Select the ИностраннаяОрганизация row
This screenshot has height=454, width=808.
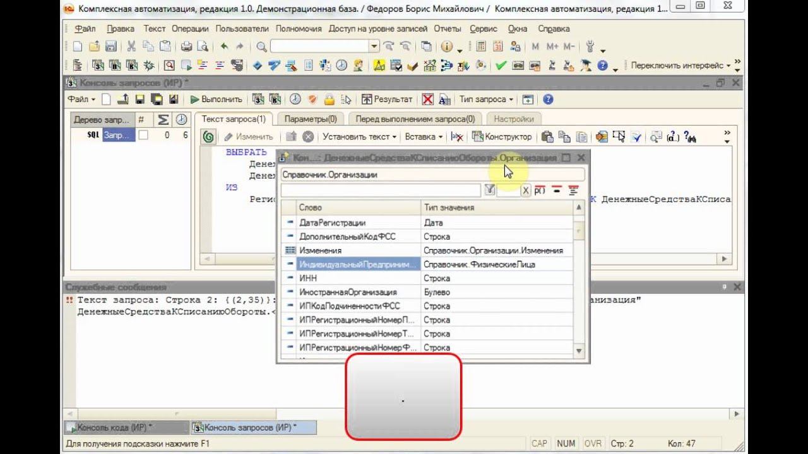pos(427,292)
